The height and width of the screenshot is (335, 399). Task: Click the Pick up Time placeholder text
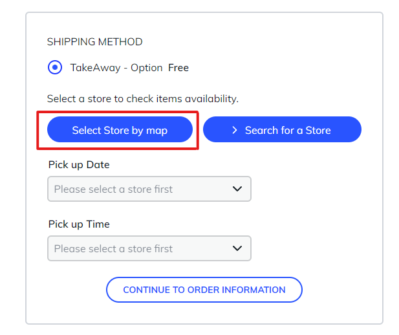(113, 249)
